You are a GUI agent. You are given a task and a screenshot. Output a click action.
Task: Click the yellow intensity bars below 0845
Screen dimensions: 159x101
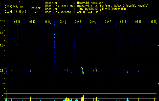(x=83, y=98)
